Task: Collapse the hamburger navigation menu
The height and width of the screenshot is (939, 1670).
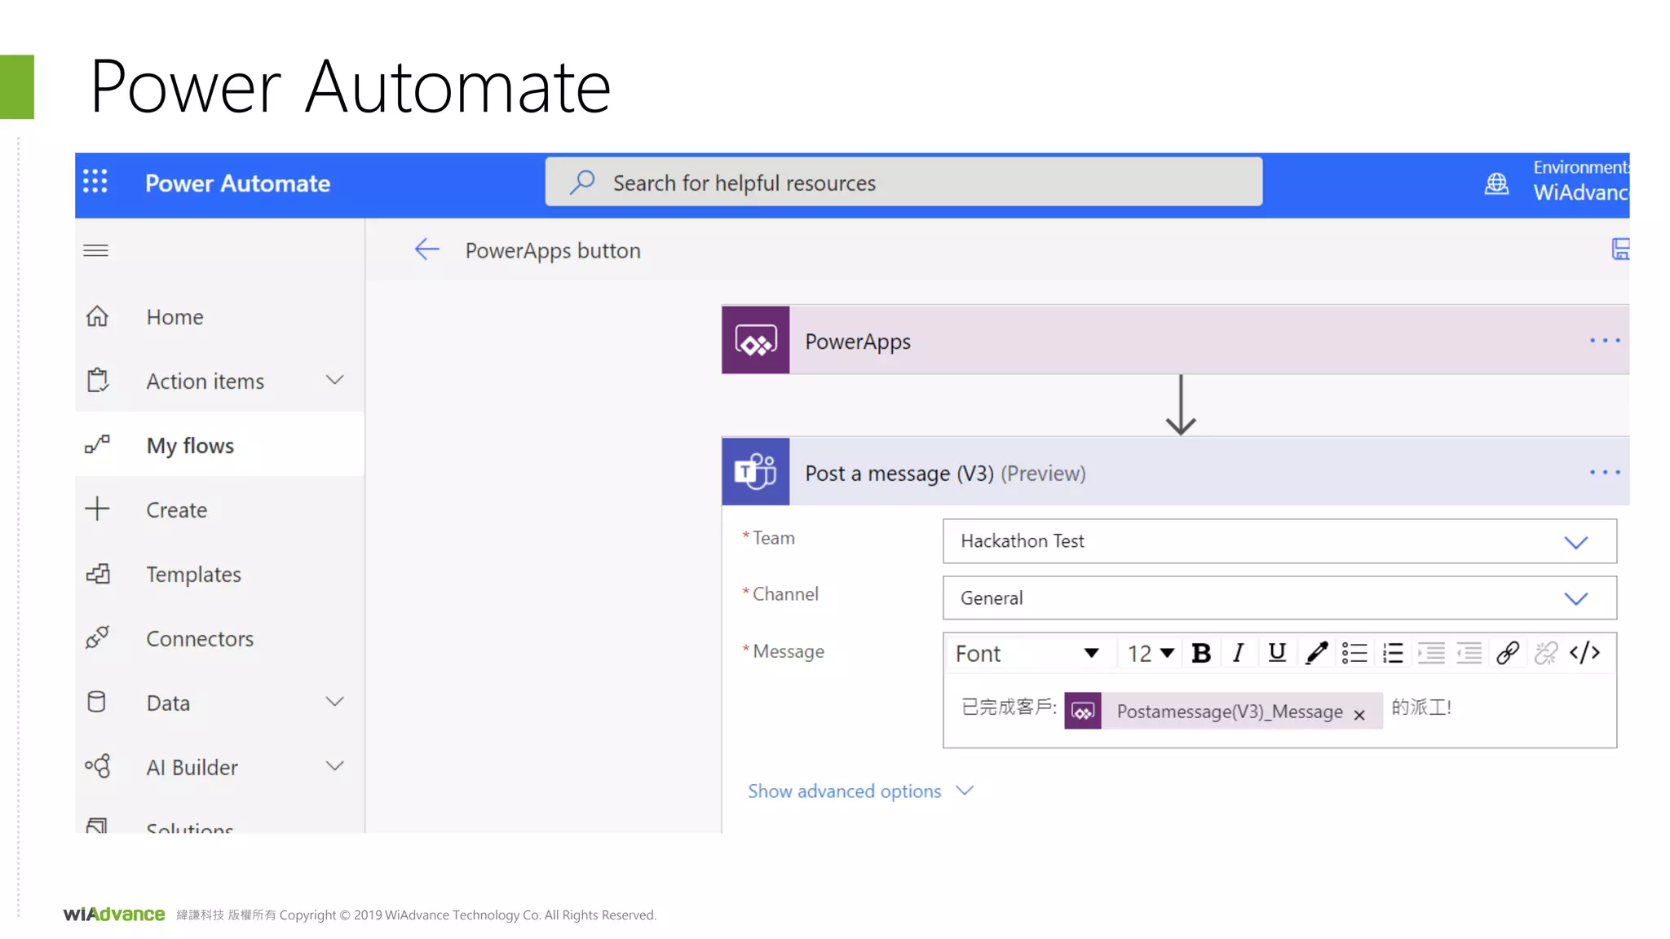Action: point(95,250)
